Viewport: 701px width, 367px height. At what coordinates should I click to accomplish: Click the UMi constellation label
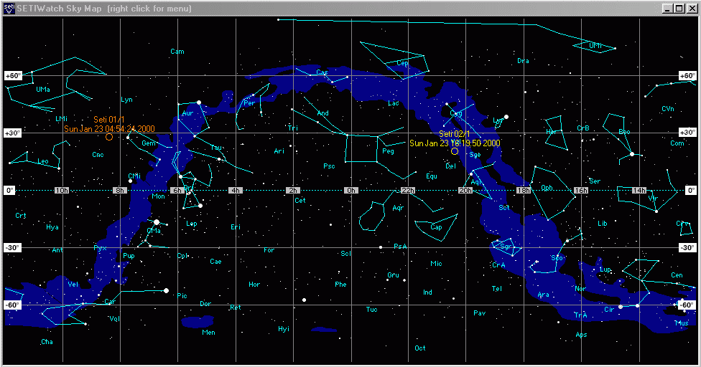(x=595, y=46)
